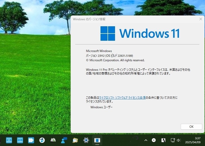
Task: Click OK to dismiss the version dialog
Action: pyautogui.click(x=191, y=127)
